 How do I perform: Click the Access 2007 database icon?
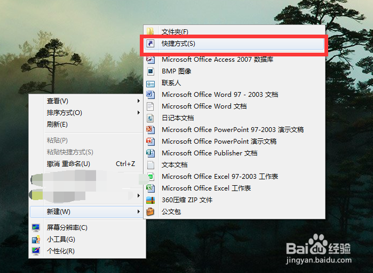pos(150,59)
